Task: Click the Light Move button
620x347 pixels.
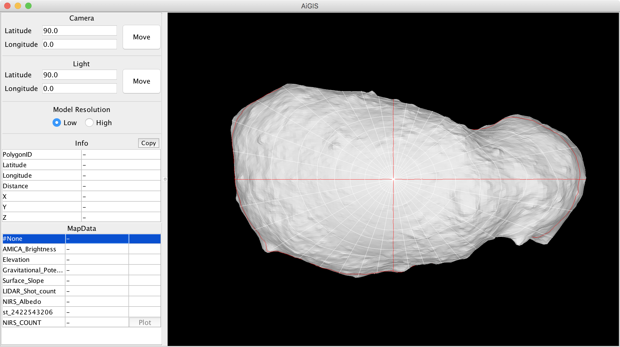Action: [x=141, y=81]
